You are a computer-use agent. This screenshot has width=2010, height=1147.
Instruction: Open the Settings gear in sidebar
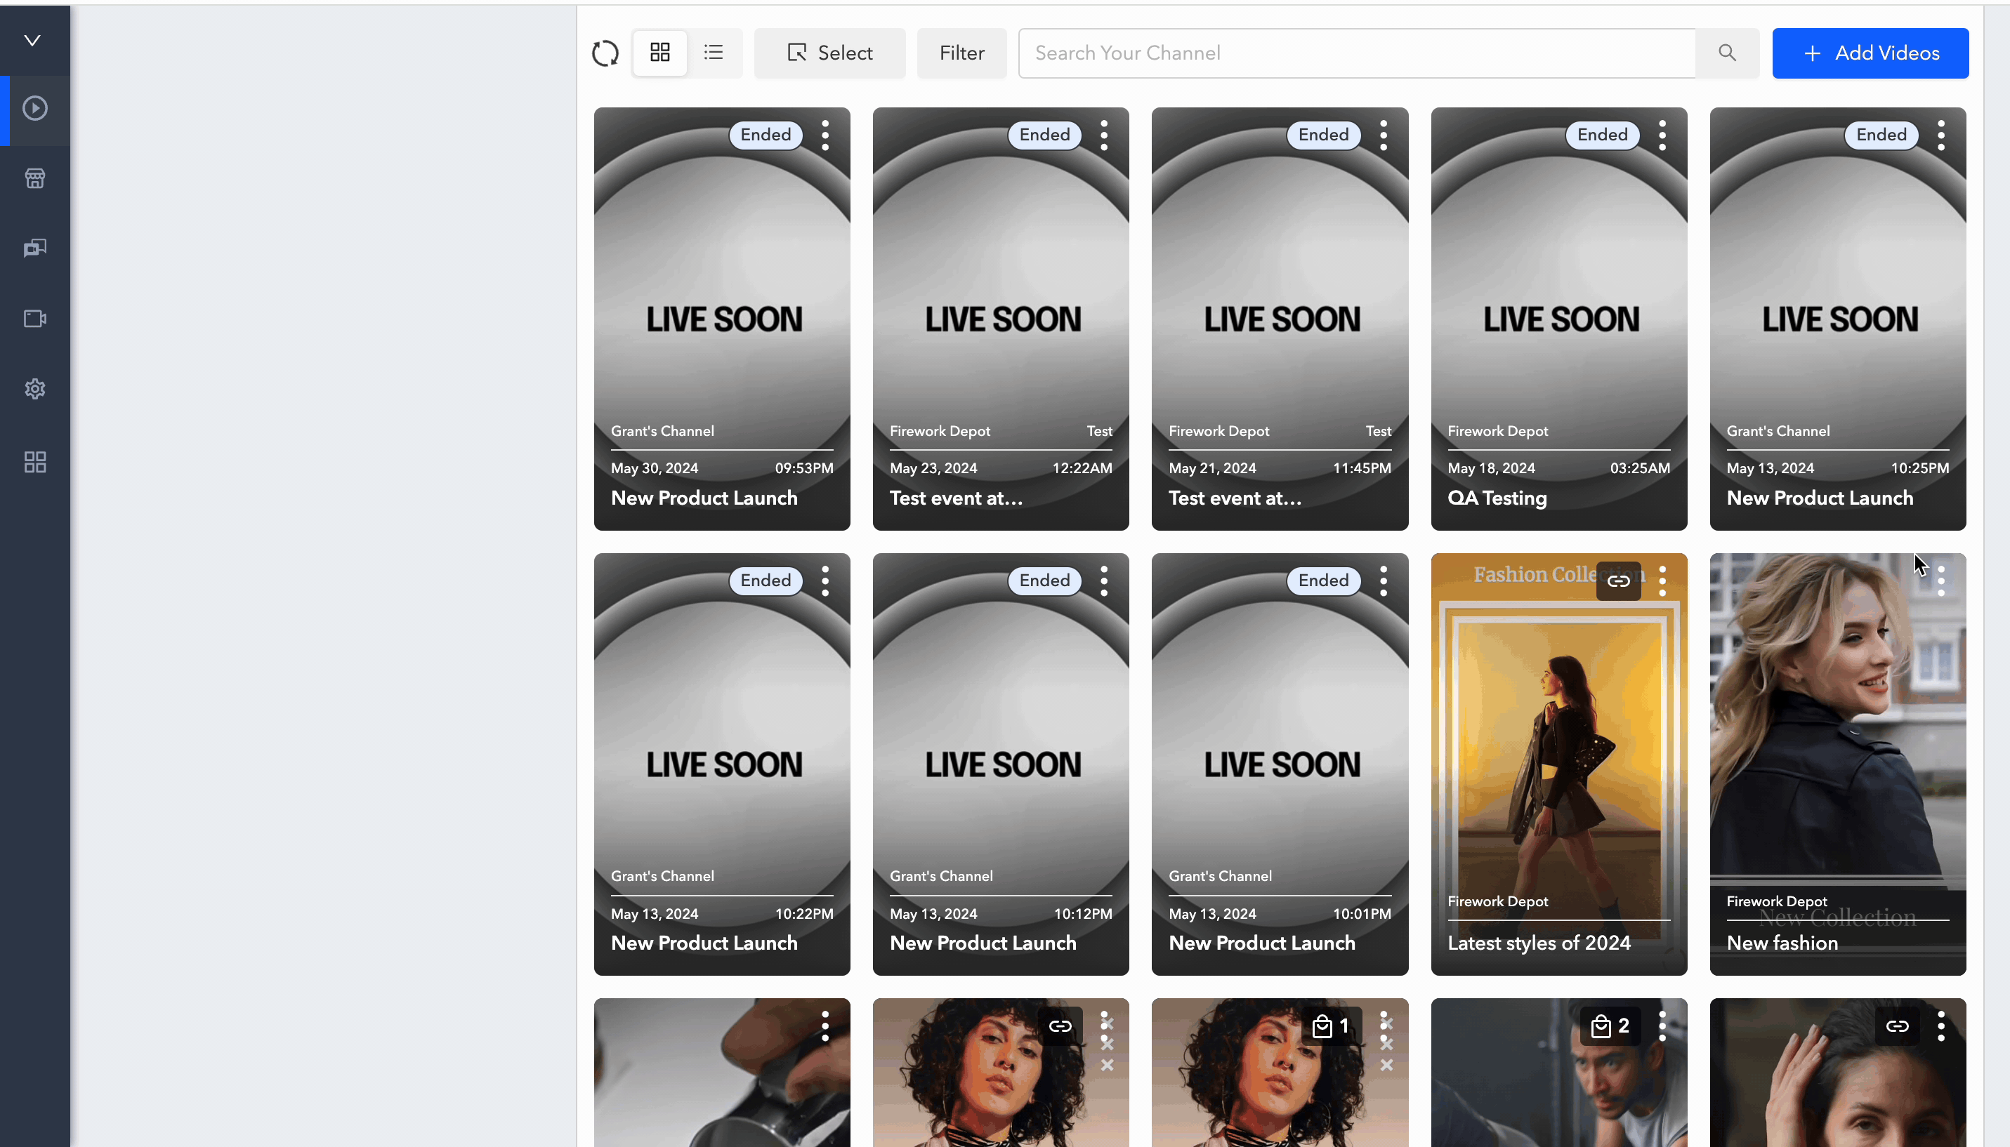(x=34, y=389)
